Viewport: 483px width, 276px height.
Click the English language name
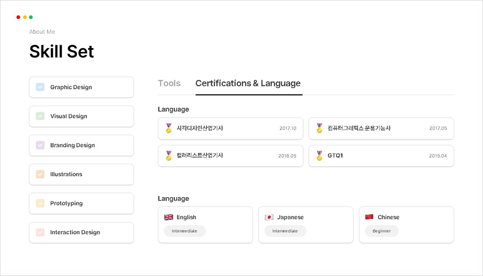(x=186, y=217)
